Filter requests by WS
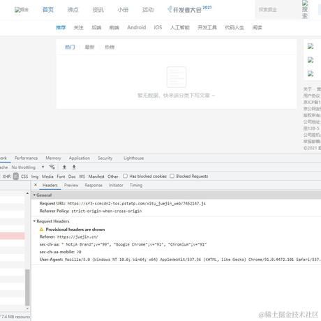The height and width of the screenshot is (321, 321). click(x=82, y=177)
